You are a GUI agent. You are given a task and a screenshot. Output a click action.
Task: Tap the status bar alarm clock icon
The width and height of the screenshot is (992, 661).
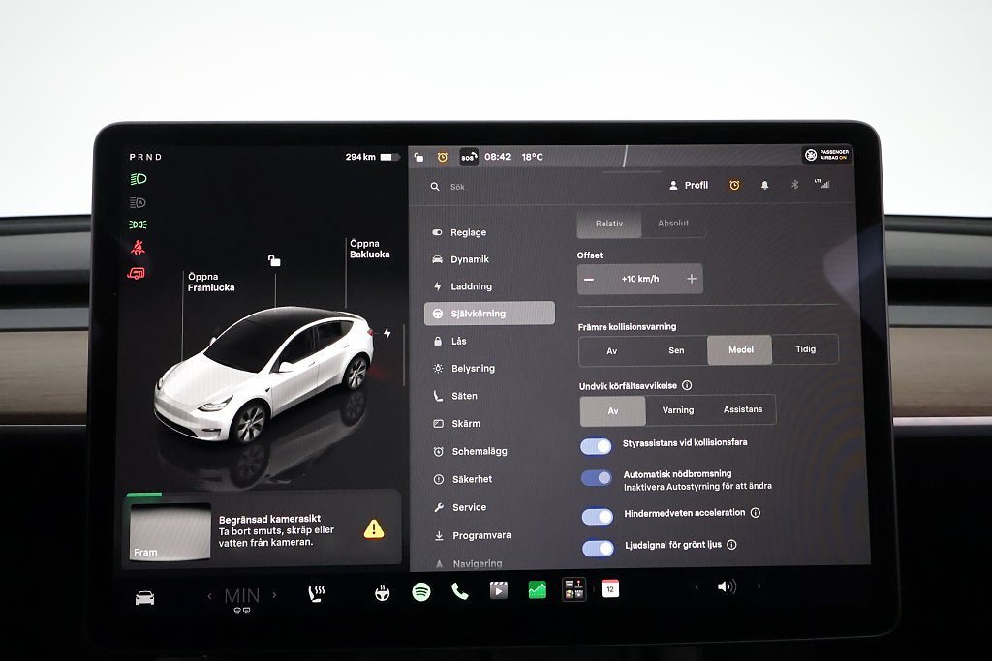coord(442,157)
